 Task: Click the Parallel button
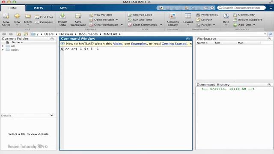point(204,25)
